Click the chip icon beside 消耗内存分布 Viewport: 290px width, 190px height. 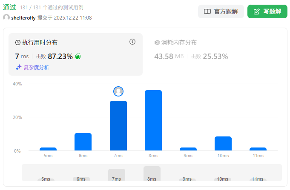click(x=157, y=43)
